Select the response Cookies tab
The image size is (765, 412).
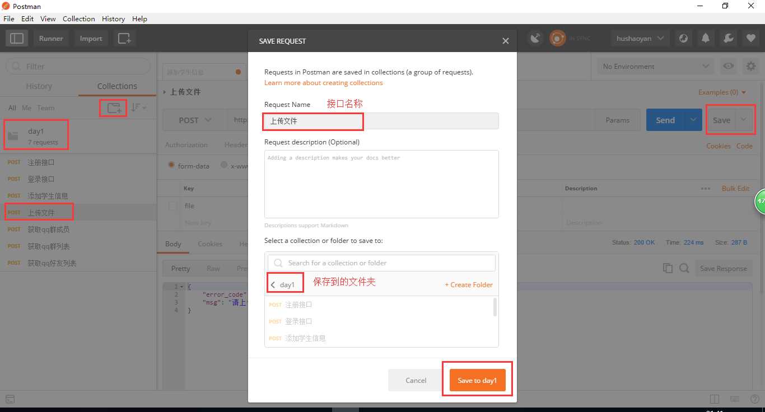pos(210,244)
